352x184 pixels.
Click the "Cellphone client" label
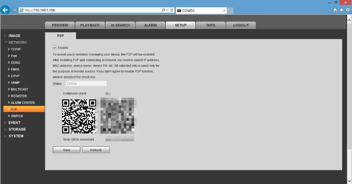click(75, 93)
